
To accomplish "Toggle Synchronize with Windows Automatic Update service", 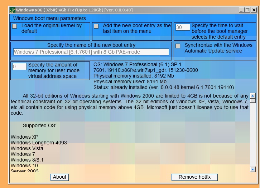I will (x=178, y=46).
